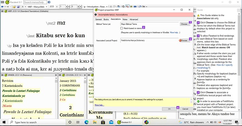This screenshot has height=126, width=242.
Task: Click the chapter number input box
Action: pyautogui.click(x=63, y=7)
